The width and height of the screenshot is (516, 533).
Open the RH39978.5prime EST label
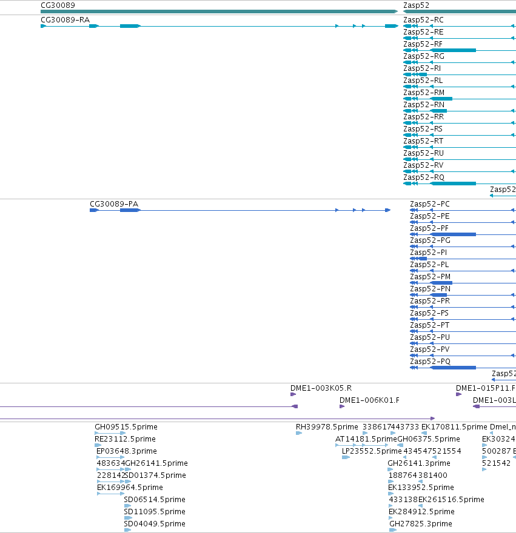pyautogui.click(x=327, y=427)
